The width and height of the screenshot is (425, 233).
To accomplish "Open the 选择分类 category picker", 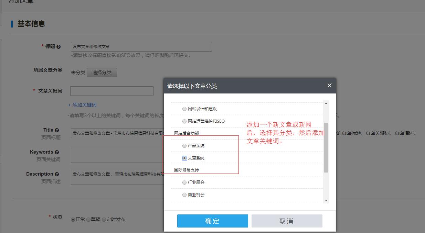I will click(102, 73).
